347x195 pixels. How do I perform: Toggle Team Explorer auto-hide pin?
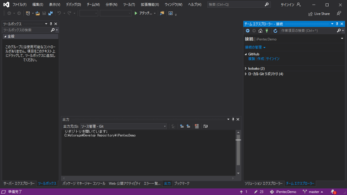[x=337, y=24]
